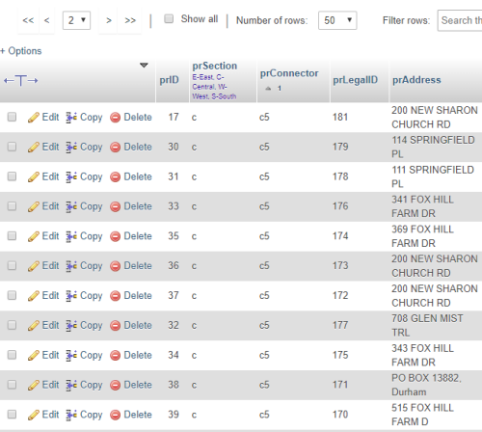Click the Edit link text for prID 39

(x=51, y=415)
